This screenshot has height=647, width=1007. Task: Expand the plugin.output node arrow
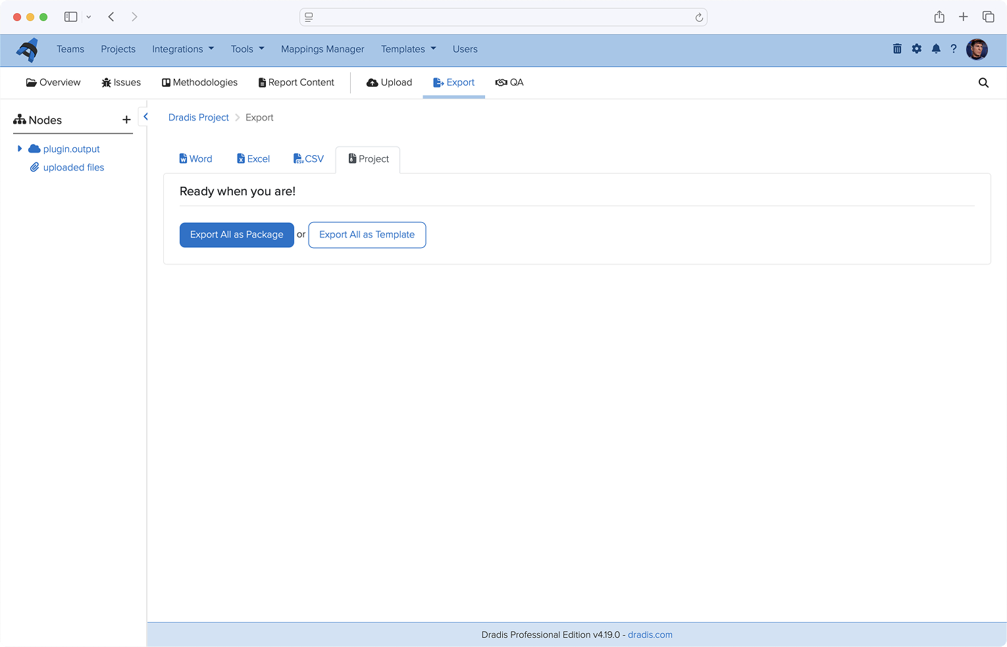point(20,149)
